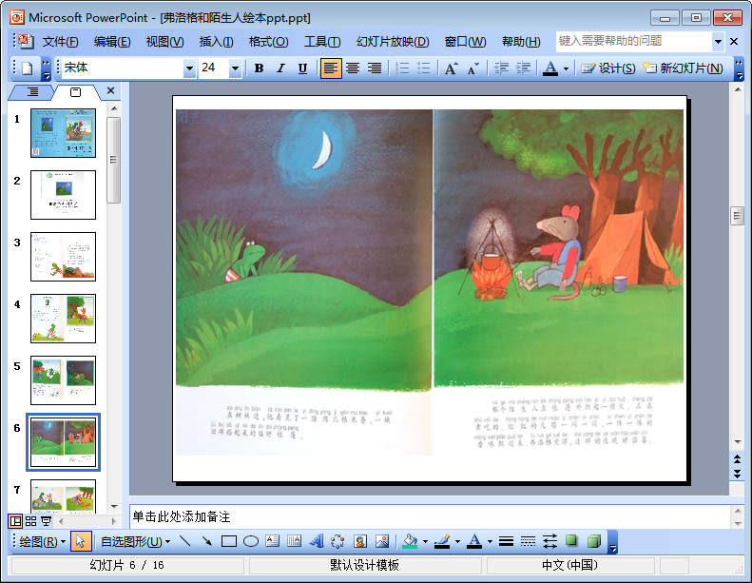The image size is (752, 583).
Task: Select slide 7 thumbnail
Action: coord(64,496)
